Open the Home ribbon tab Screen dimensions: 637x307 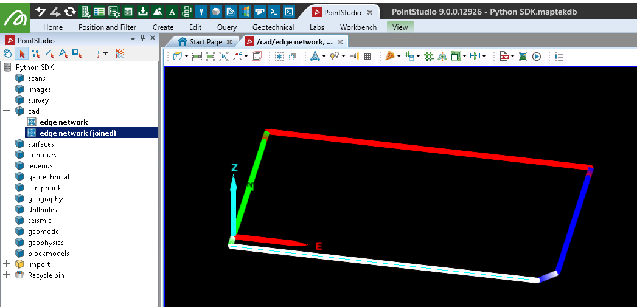[x=53, y=27]
